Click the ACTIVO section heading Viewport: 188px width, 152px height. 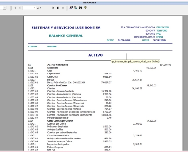click(96, 55)
